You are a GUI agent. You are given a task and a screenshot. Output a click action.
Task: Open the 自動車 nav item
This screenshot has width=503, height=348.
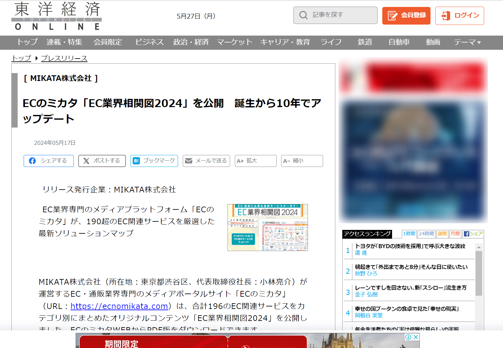click(x=399, y=42)
